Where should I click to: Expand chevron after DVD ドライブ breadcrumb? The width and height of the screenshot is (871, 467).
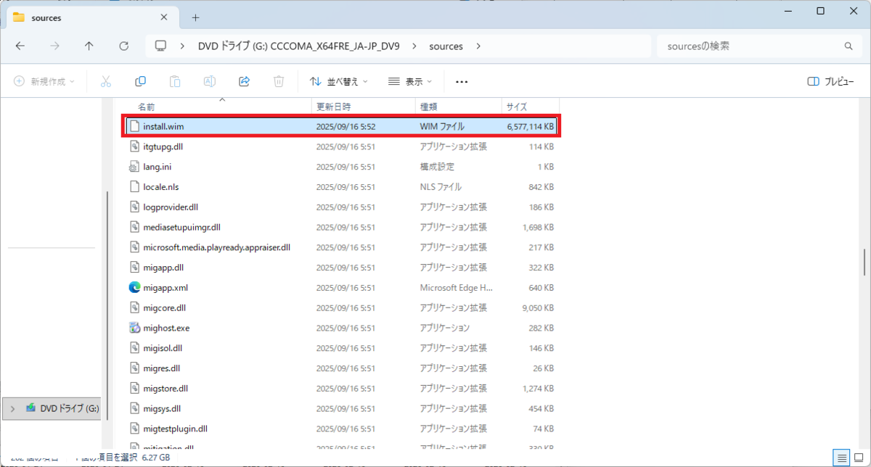(x=414, y=46)
